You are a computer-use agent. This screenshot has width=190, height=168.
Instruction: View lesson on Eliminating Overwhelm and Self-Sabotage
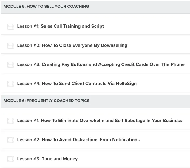99,121
